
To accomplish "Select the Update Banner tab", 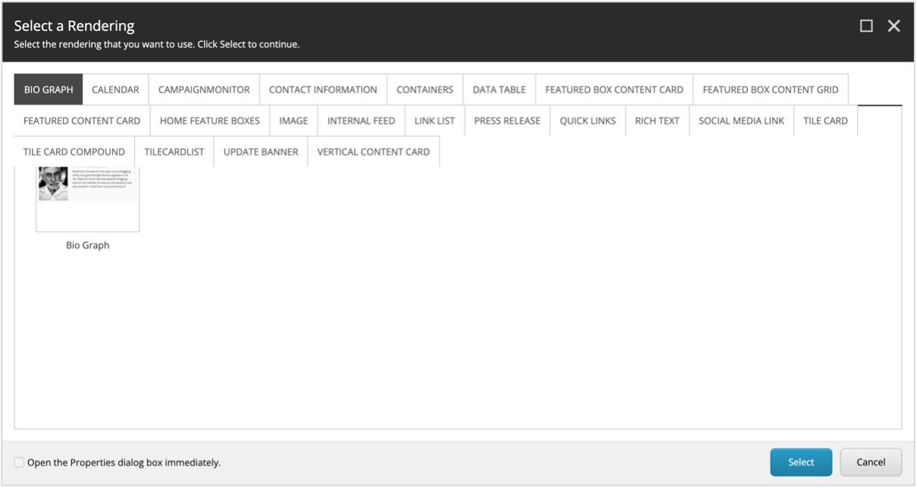I will pyautogui.click(x=261, y=152).
